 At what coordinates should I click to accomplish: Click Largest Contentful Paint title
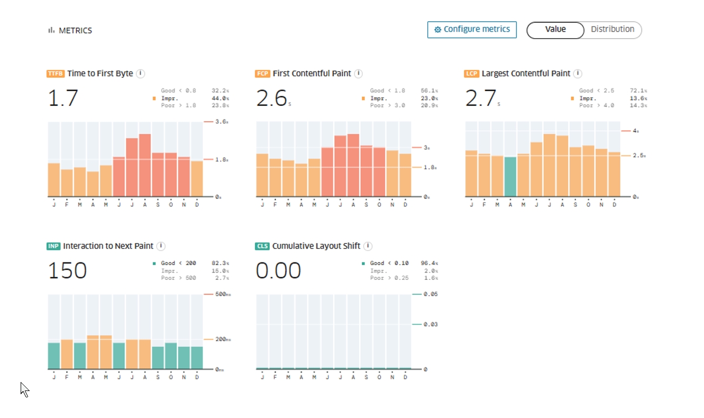(526, 74)
